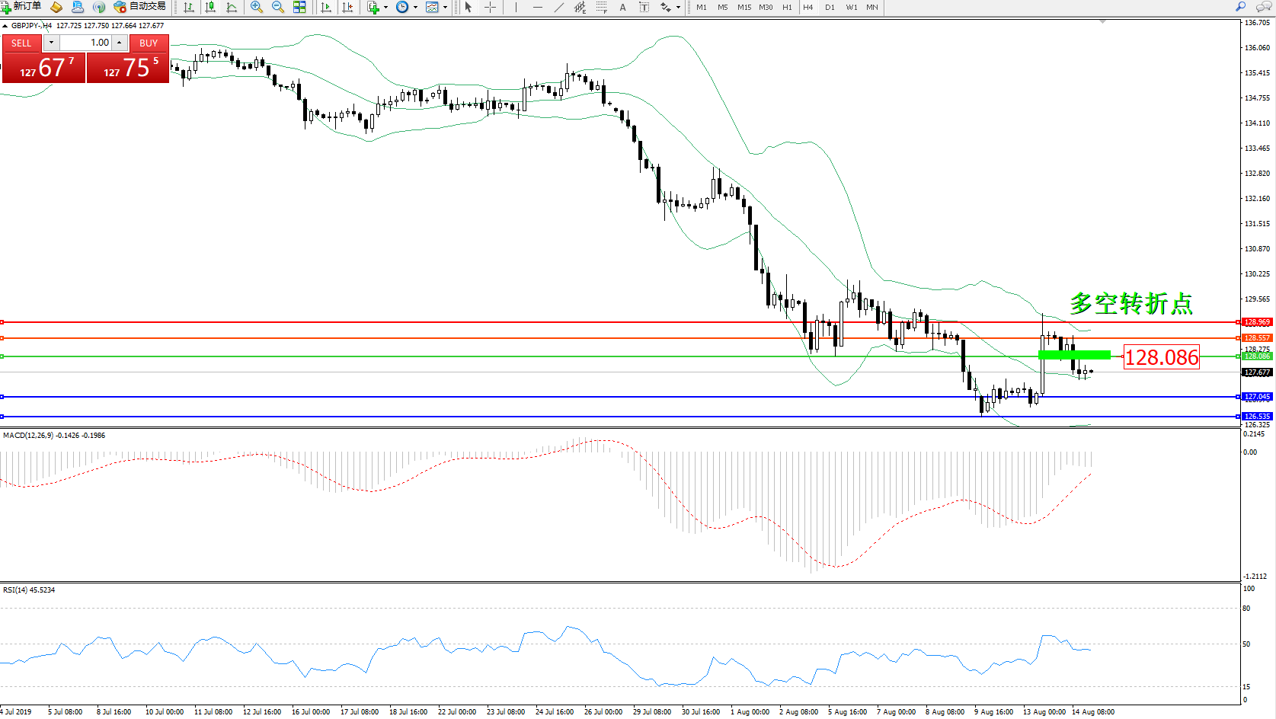The width and height of the screenshot is (1276, 719).
Task: Open the search magnifier in top right
Action: point(1240,7)
